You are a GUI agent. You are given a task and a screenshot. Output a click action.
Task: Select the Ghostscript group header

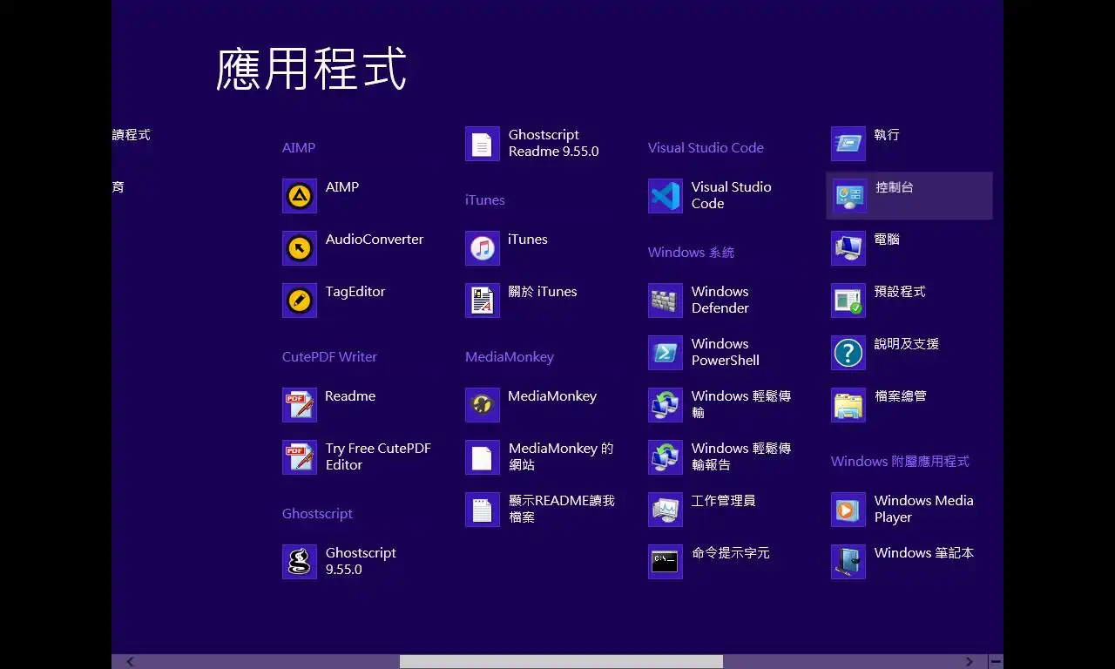(x=317, y=514)
